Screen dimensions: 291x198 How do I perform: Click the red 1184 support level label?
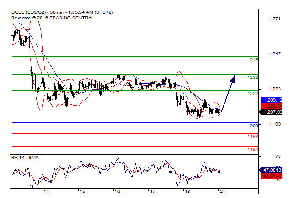[253, 149]
